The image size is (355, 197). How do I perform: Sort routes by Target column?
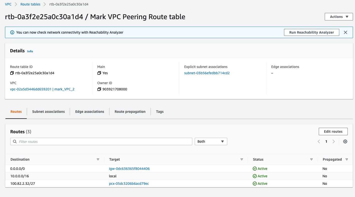coord(241,159)
